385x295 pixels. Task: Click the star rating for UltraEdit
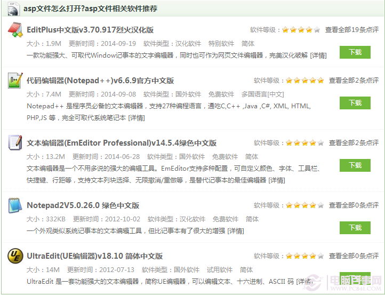point(304,256)
